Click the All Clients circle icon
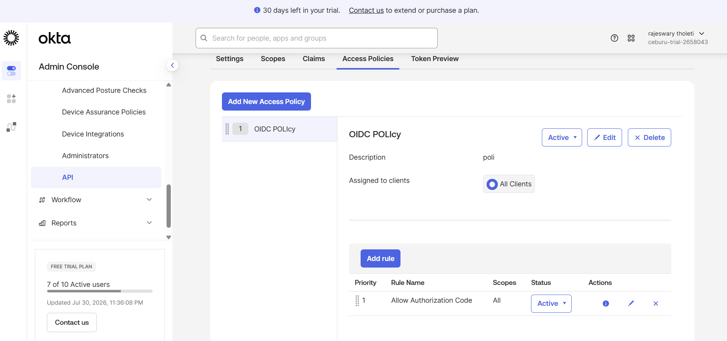The width and height of the screenshot is (727, 341). pos(492,184)
